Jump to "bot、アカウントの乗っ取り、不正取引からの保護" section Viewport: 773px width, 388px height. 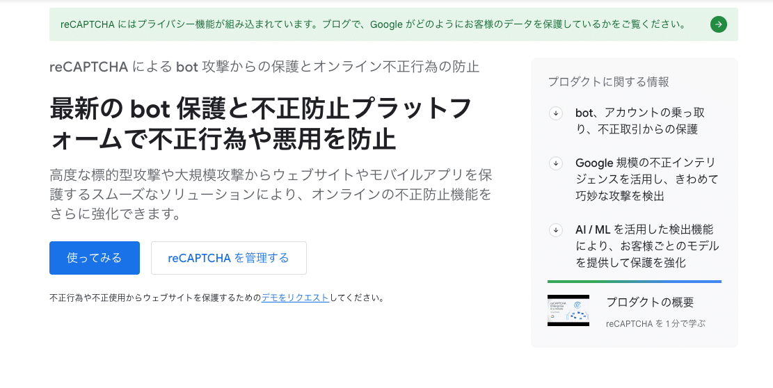639,120
